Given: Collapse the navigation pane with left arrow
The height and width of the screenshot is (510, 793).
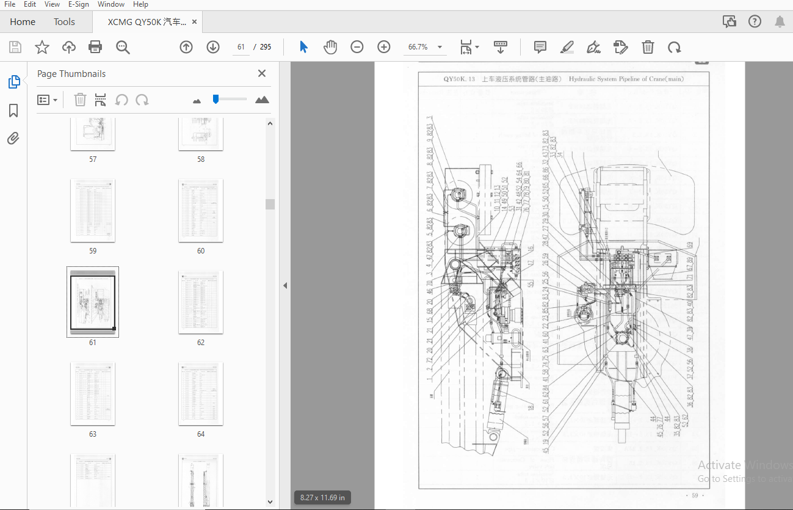Looking at the screenshot, I should [x=284, y=285].
